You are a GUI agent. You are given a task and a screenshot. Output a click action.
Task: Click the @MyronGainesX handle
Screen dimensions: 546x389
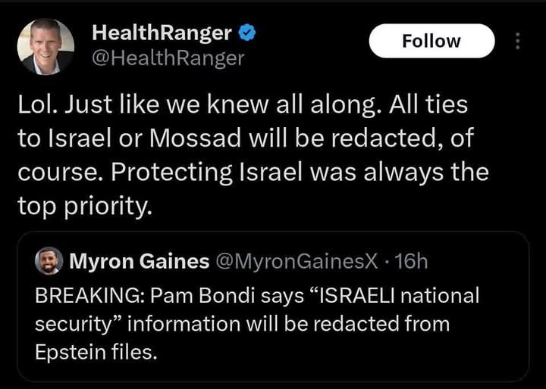pyautogui.click(x=296, y=261)
